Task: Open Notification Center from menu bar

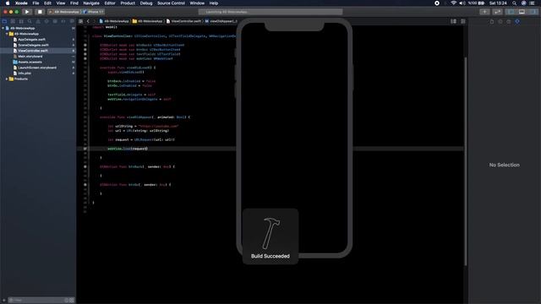Action: [533, 3]
